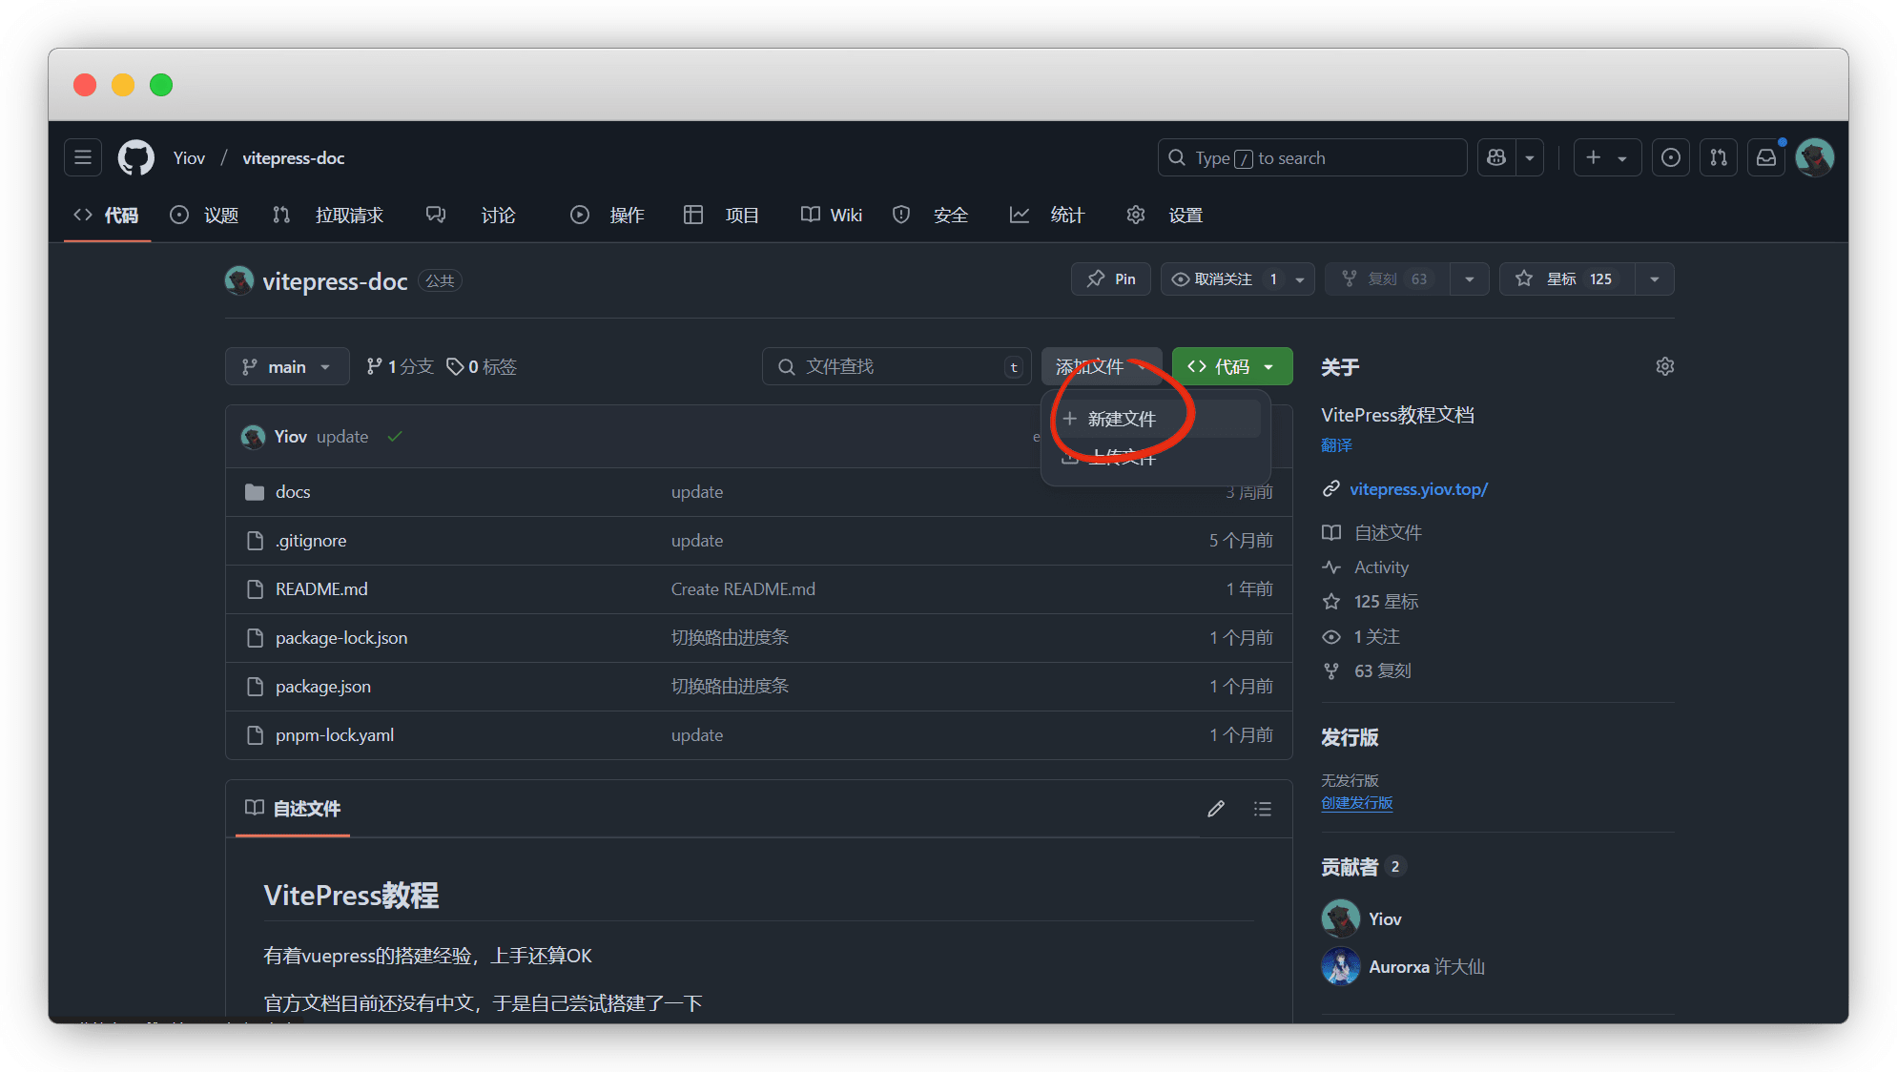Toggle the watch button for this repository
Viewport: 1897px width, 1072px height.
(x=1224, y=278)
